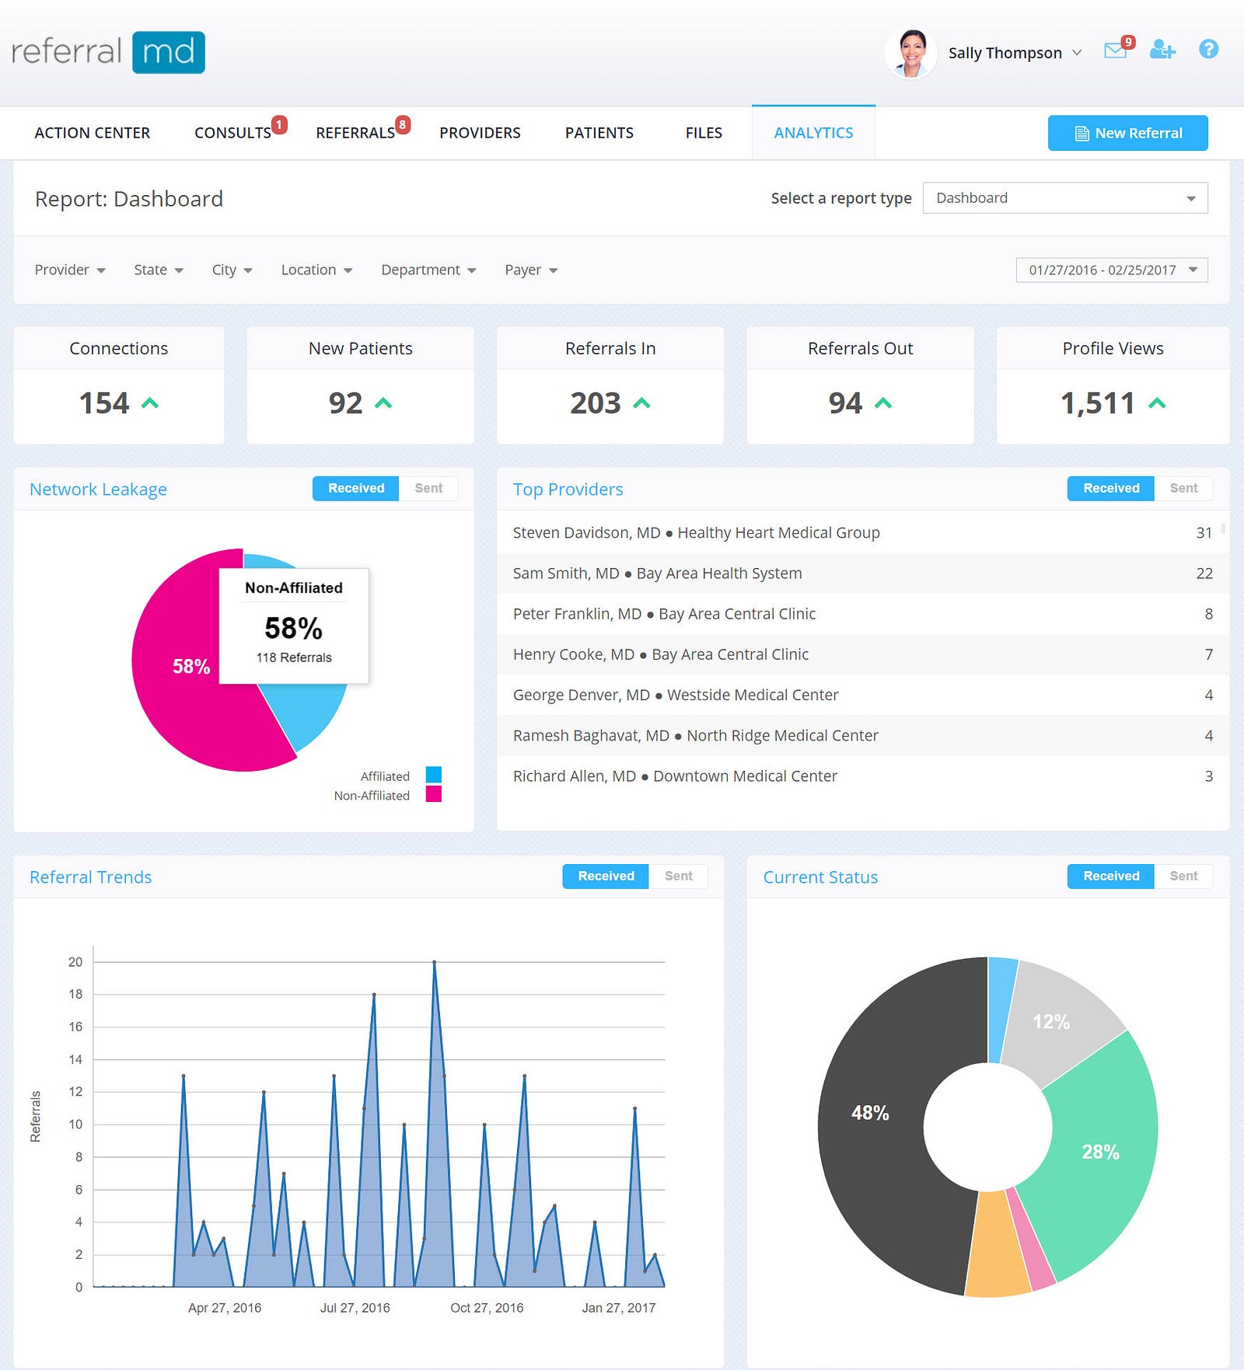Click the Affiliated blue legend swatch
The image size is (1244, 1370).
coord(434,775)
